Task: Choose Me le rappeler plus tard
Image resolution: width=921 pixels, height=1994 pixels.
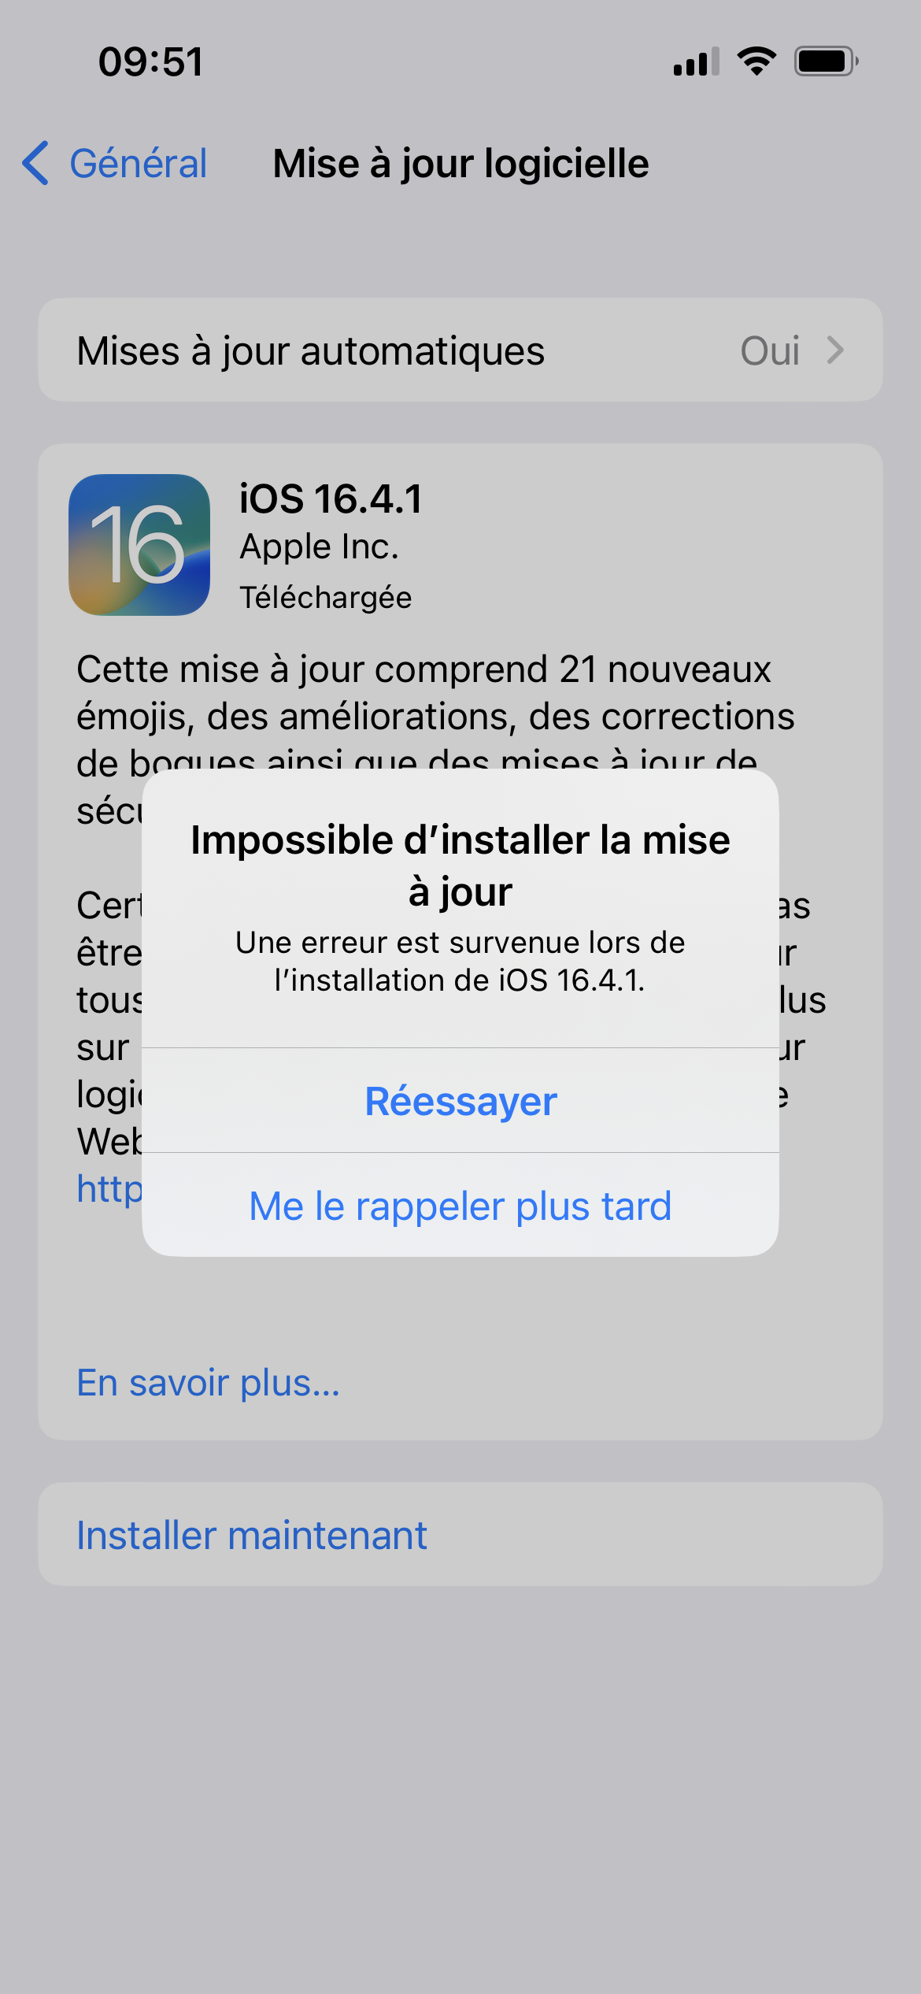Action: (x=460, y=1205)
